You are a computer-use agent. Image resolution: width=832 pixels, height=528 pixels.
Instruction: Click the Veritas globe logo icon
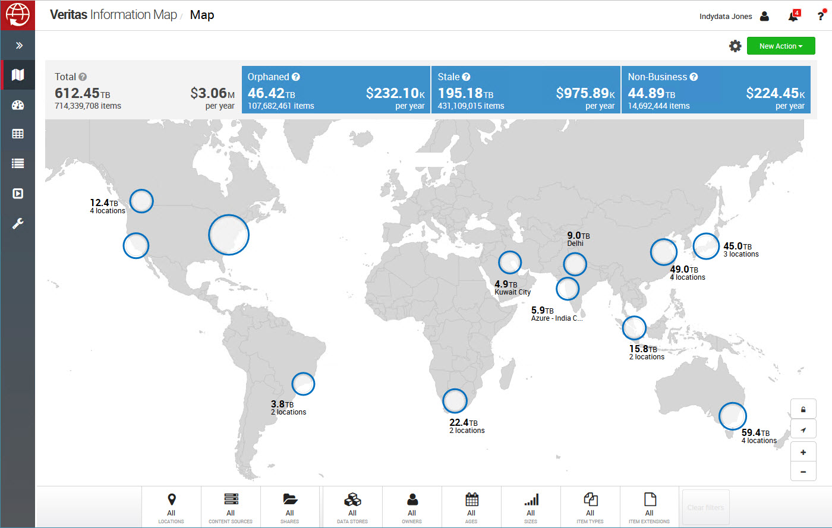tap(18, 15)
